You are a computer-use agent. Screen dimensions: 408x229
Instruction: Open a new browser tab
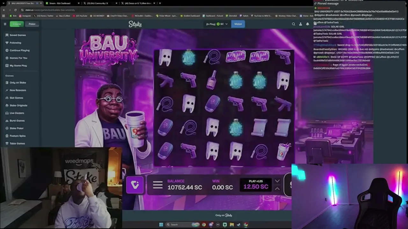click(x=160, y=3)
